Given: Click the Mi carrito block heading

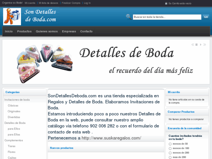Looking at the screenshot, I should click(x=174, y=92).
